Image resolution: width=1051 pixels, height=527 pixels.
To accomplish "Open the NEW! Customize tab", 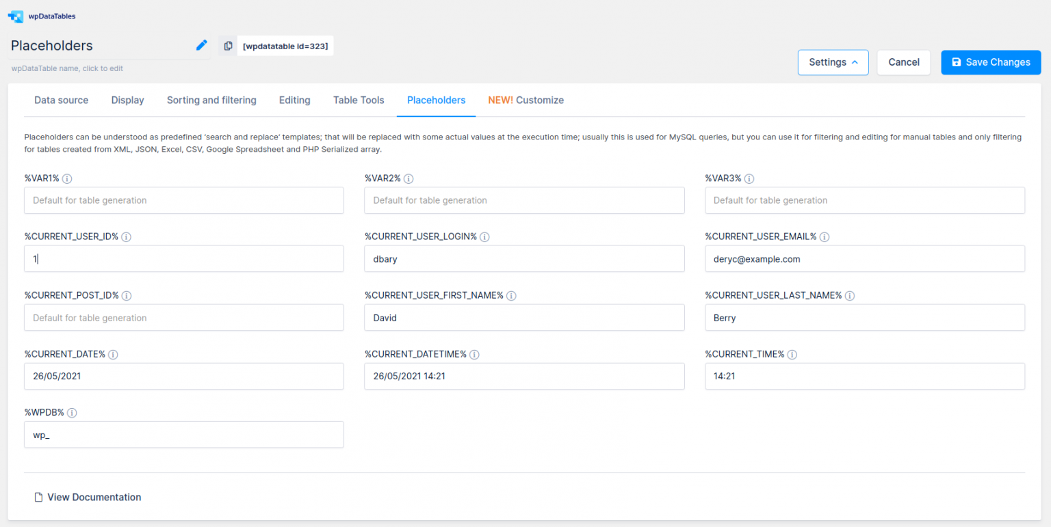I will point(526,100).
